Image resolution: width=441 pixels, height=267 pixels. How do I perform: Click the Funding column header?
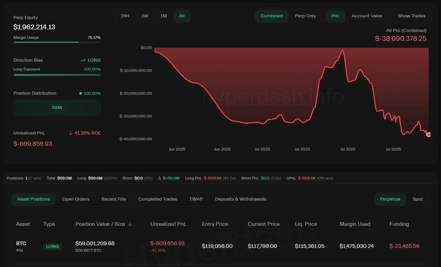point(399,224)
